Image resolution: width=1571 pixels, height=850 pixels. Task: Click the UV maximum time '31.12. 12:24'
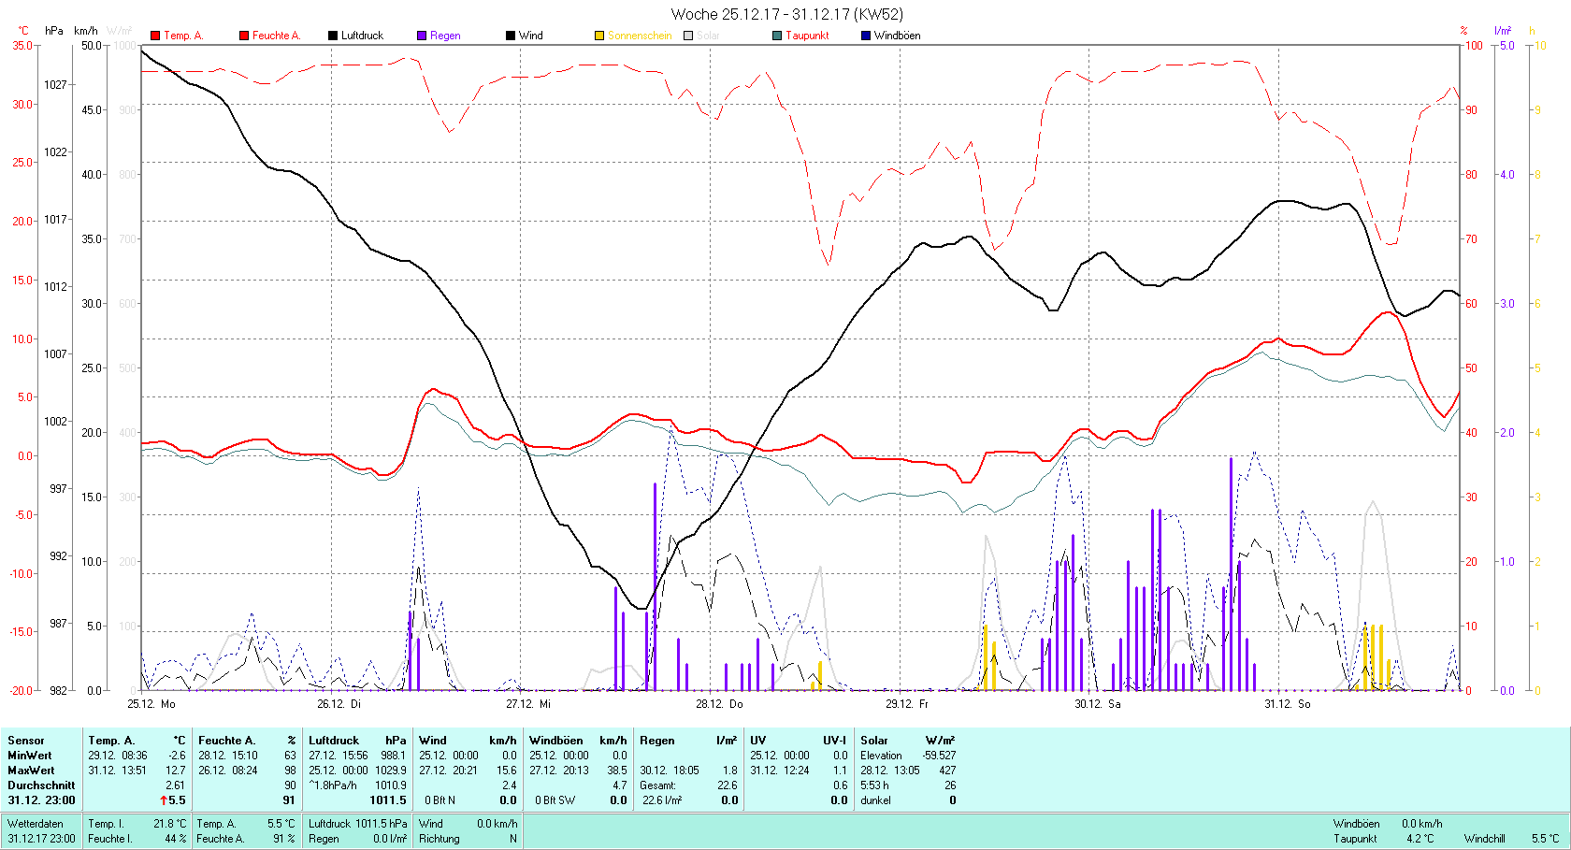click(x=780, y=771)
